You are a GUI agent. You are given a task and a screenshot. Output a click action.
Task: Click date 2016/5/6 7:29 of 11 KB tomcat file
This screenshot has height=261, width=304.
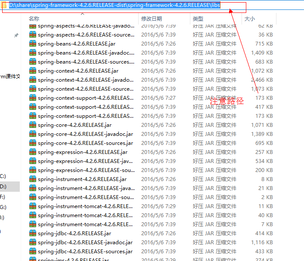pos(158,206)
